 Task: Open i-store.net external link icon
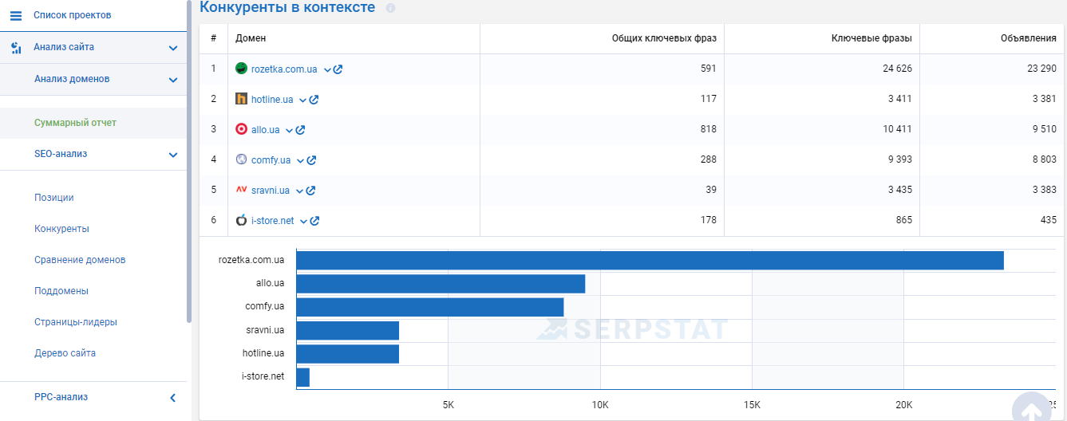pos(314,221)
